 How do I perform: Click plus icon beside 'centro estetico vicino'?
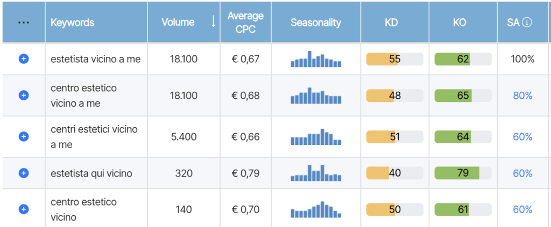23,209
